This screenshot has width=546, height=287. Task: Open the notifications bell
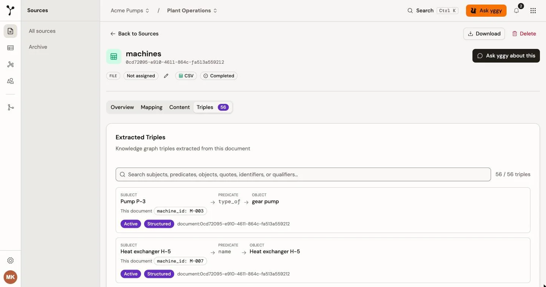516,11
